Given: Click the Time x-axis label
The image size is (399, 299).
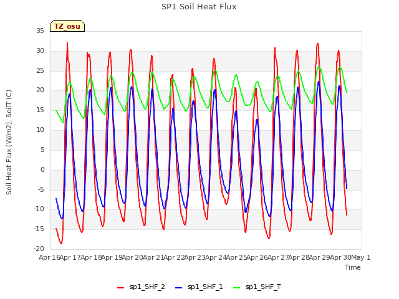Looking at the screenshot, I should point(353,267).
